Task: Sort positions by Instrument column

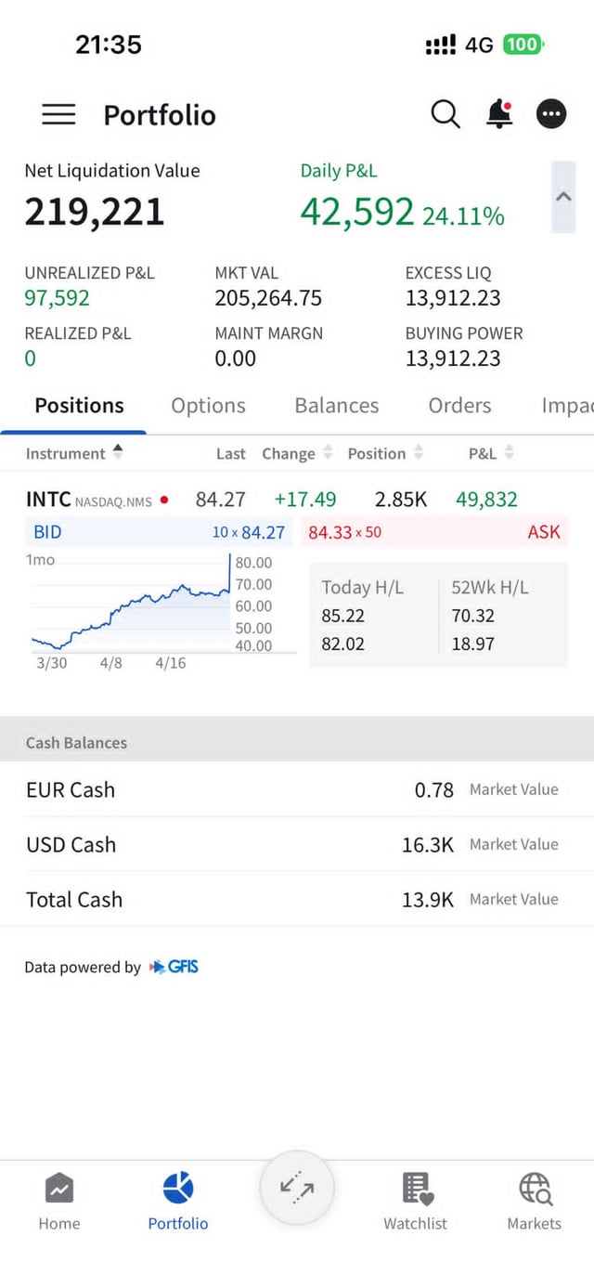Action: coord(74,453)
